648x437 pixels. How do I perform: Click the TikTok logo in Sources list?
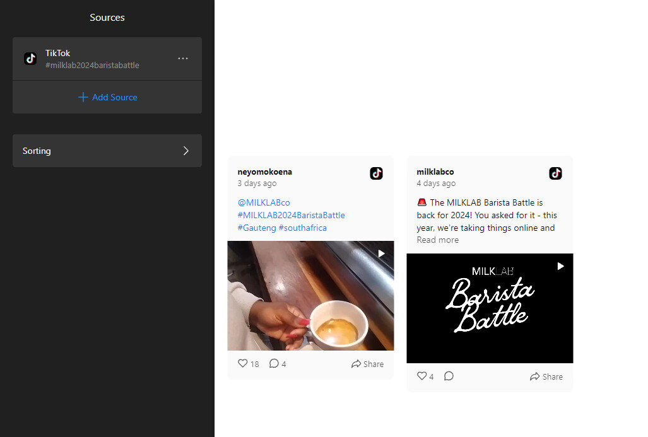click(30, 59)
